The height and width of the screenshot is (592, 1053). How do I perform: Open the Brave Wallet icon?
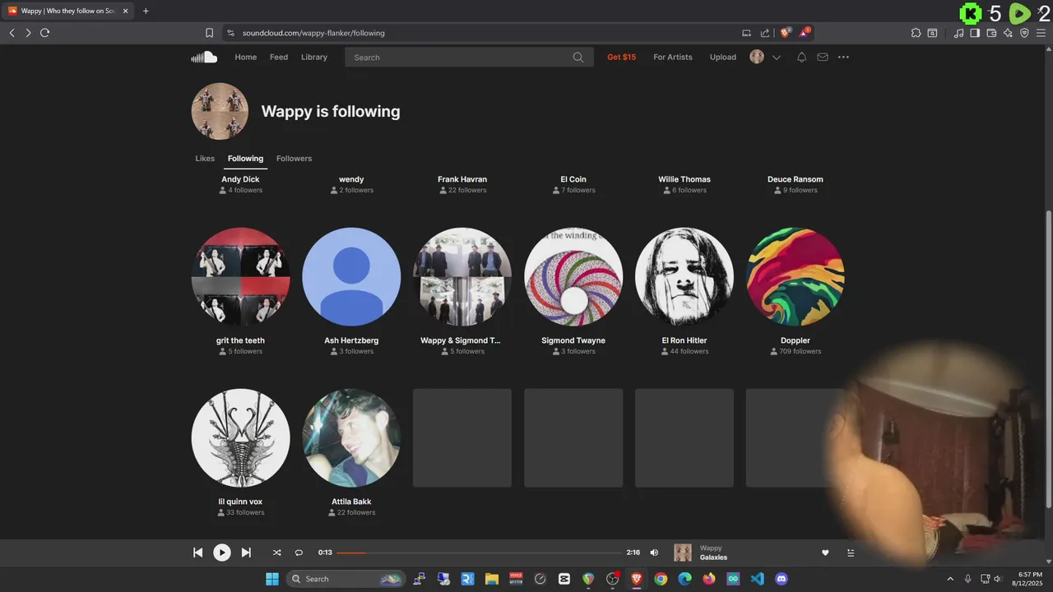pos(991,33)
